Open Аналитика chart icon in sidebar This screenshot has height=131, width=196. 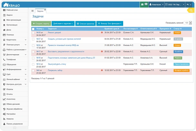click(x=4, y=99)
